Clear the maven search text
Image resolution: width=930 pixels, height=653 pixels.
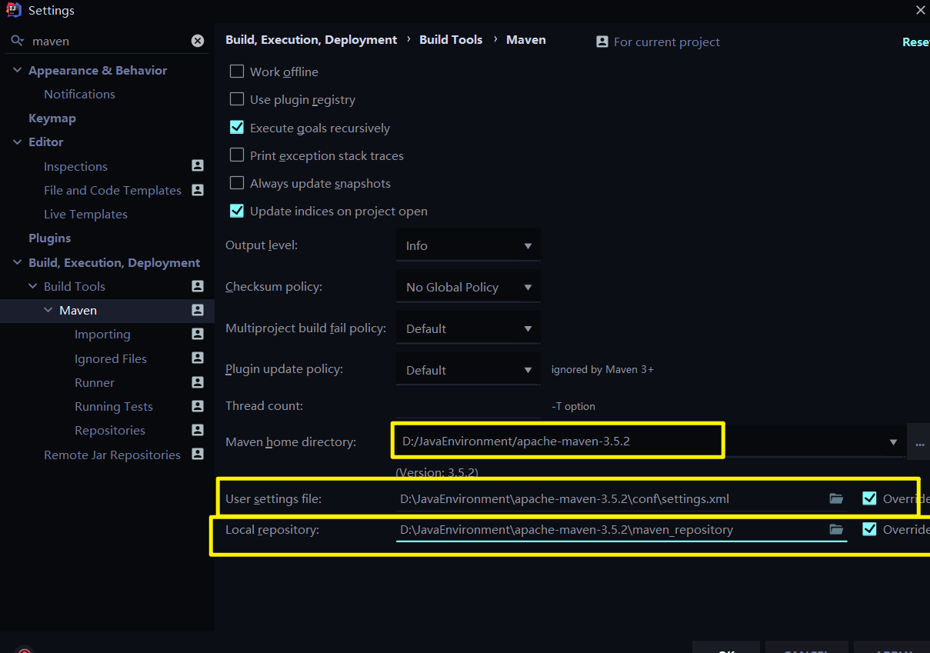coord(198,41)
